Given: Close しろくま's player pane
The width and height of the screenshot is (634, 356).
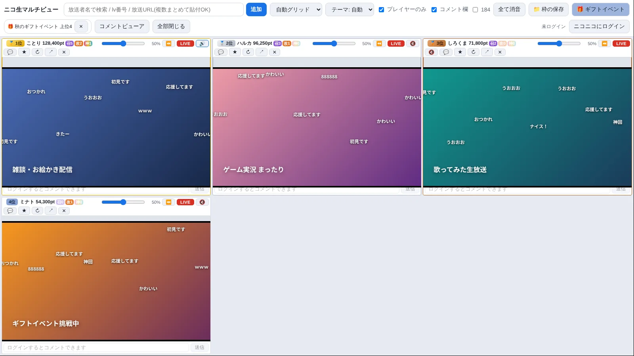Looking at the screenshot, I should point(500,52).
